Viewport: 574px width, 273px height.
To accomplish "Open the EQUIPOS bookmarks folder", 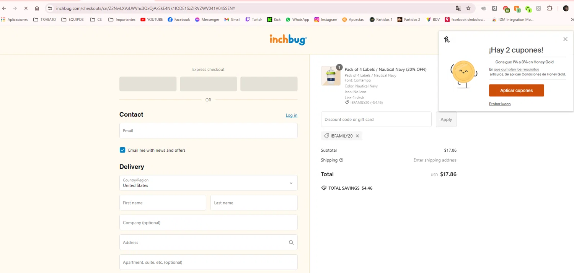I will pos(73,19).
